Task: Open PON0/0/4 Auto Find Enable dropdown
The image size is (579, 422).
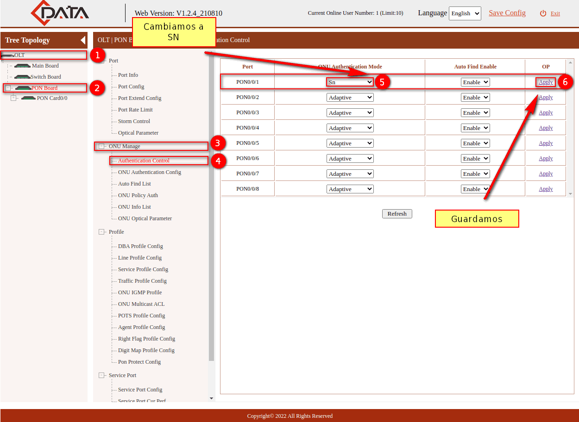Action: tap(475, 128)
